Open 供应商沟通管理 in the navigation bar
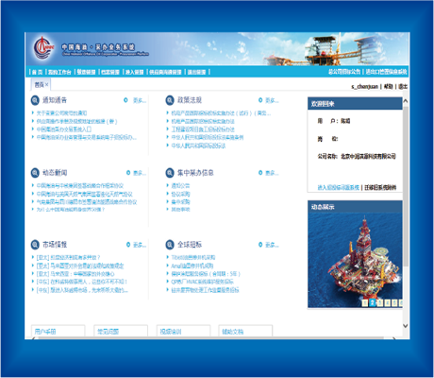Screen dimensions: 434x378 pos(165,72)
